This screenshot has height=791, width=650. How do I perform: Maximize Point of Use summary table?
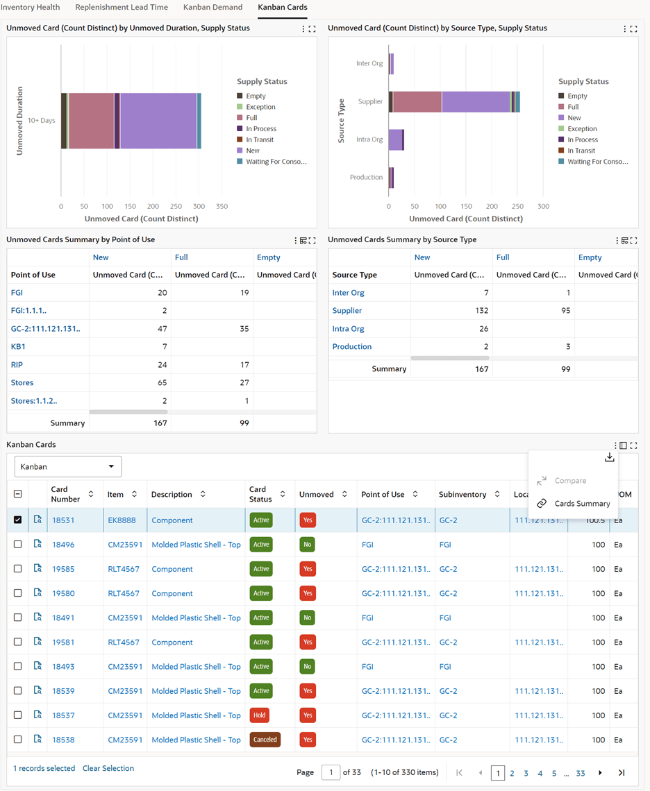[312, 241]
